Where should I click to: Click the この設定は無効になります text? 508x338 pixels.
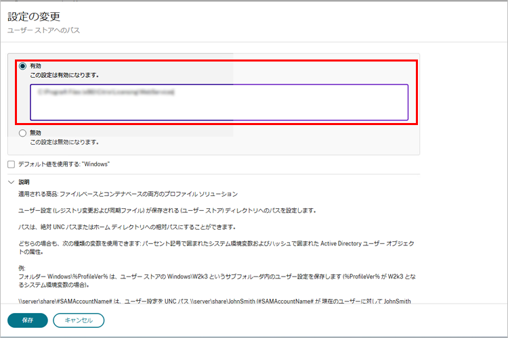coord(65,142)
